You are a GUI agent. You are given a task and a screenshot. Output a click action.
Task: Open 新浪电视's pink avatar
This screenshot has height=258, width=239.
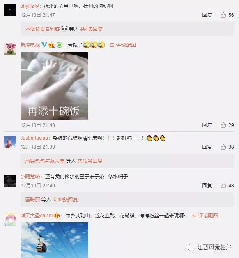[x=10, y=49]
